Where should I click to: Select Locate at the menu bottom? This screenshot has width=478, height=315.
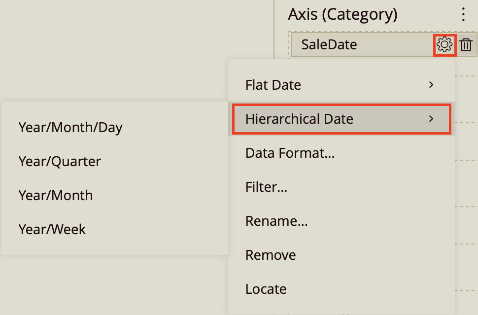click(266, 289)
